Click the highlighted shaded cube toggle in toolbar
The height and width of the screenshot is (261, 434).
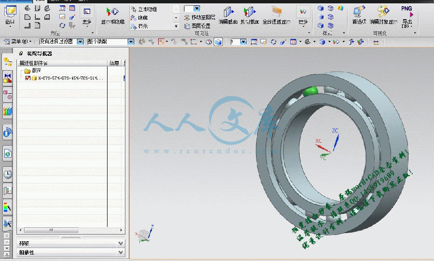pos(218,42)
